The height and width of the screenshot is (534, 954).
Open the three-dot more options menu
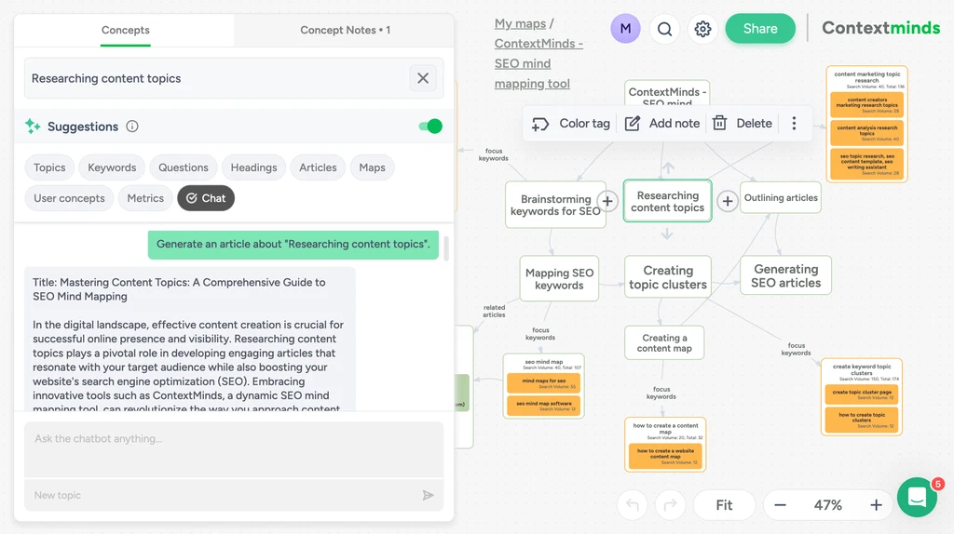point(794,124)
